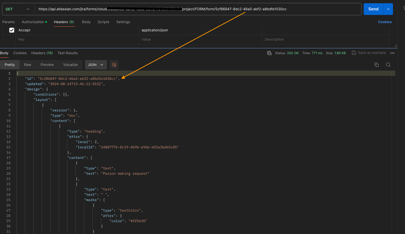The image size is (405, 234).
Task: Open the JSON format dropdown
Action: pyautogui.click(x=95, y=64)
